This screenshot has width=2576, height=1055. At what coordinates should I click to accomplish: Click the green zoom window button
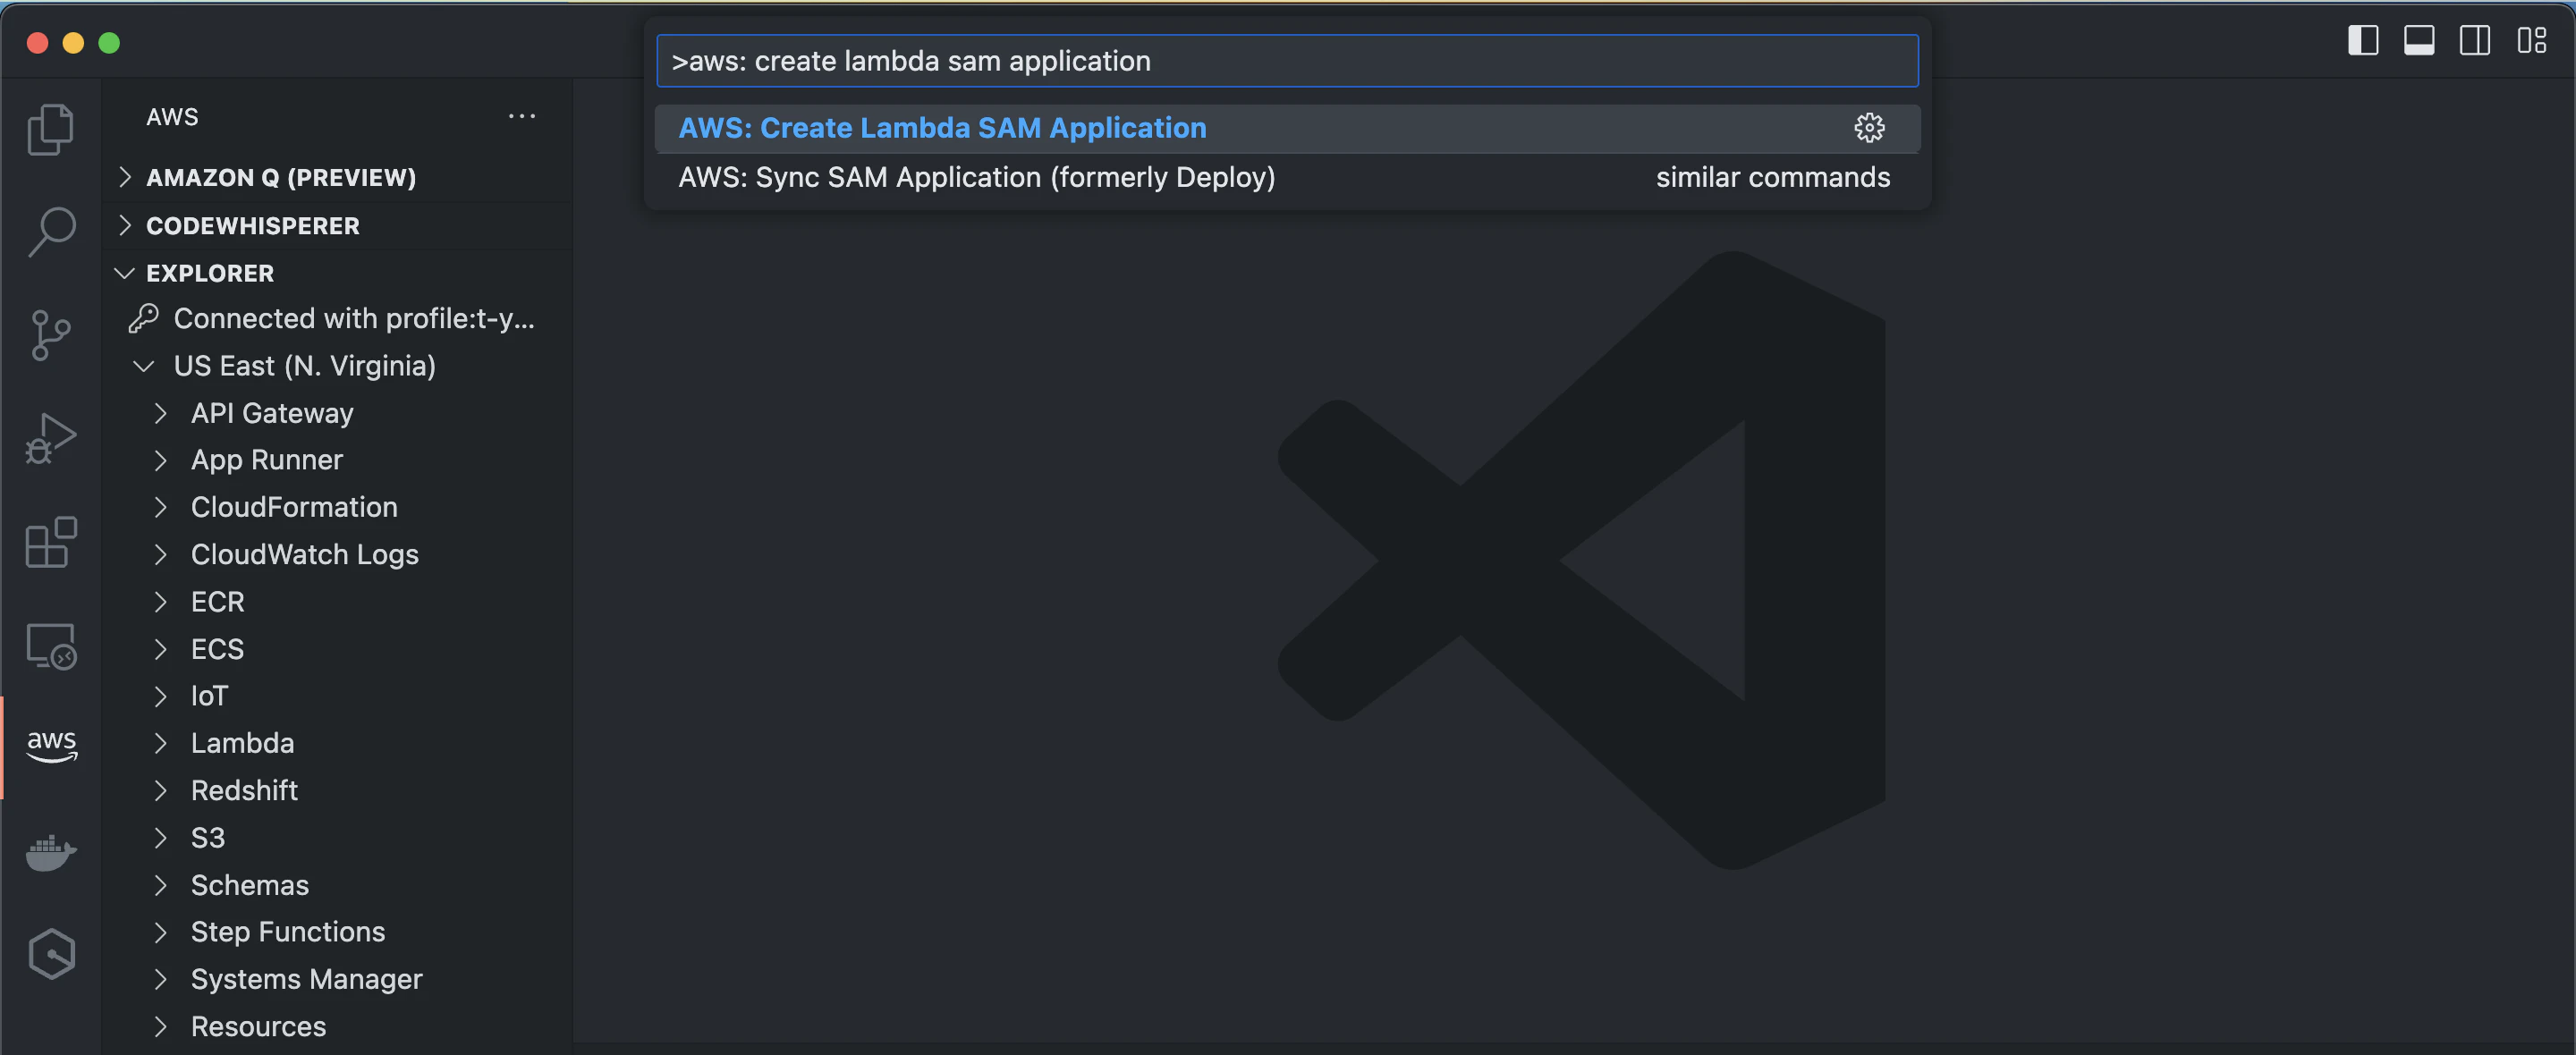109,42
